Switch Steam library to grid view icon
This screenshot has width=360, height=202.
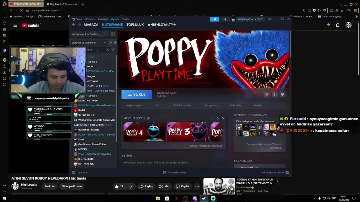pos(113,34)
